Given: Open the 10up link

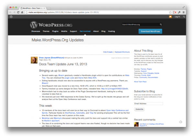Looking at the screenshot, I should click(92, 113).
